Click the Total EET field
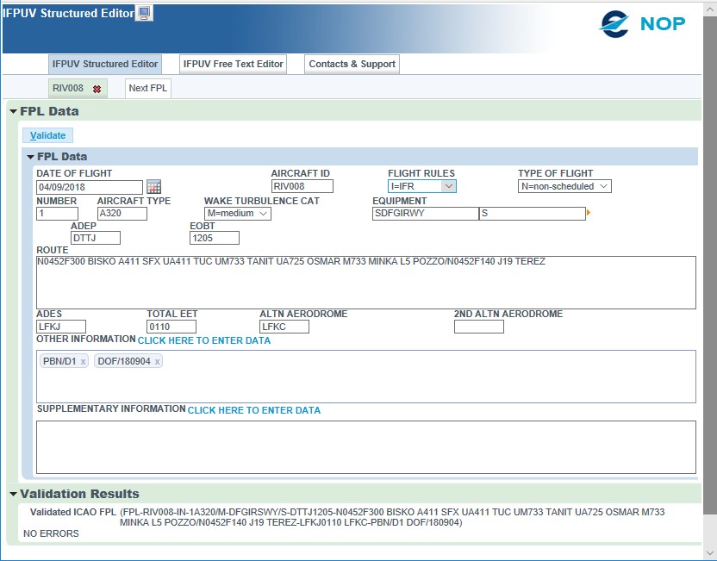717x561 pixels. point(171,327)
